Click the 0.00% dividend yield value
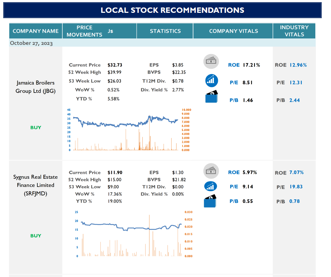Image resolution: width=331 pixels, height=277 pixels. (178, 194)
